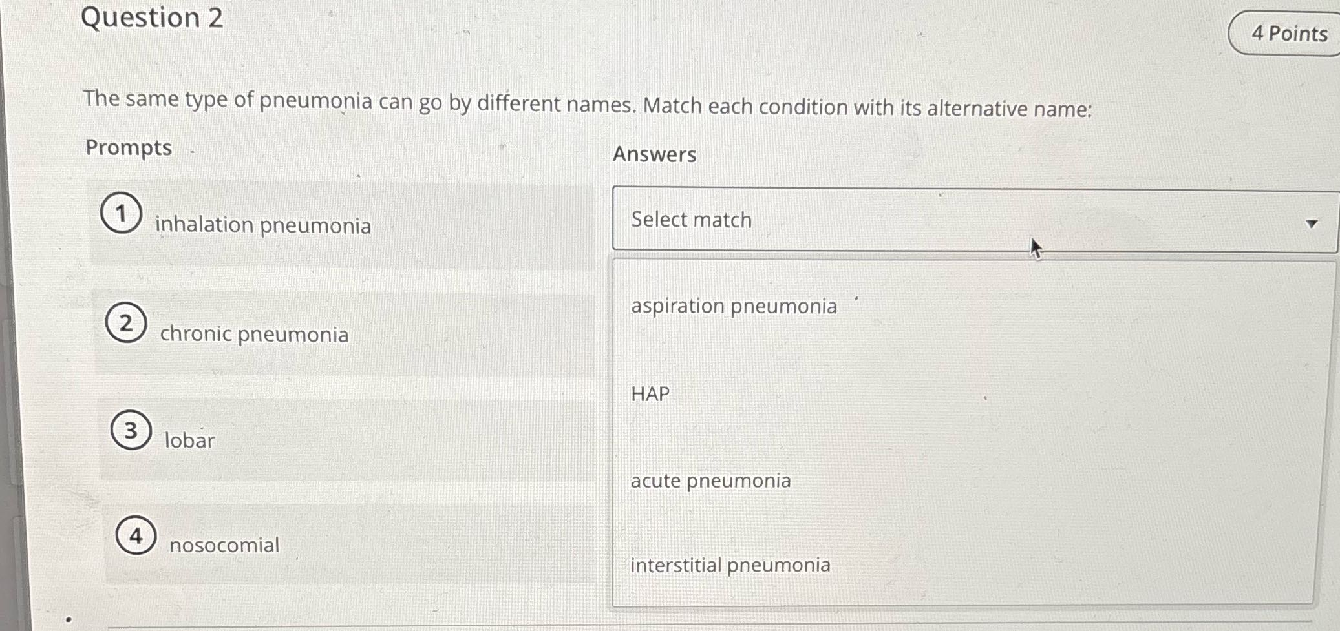Viewport: 1340px width, 631px height.
Task: Click prompt 1 inhalation pneumonia
Action: (x=262, y=225)
